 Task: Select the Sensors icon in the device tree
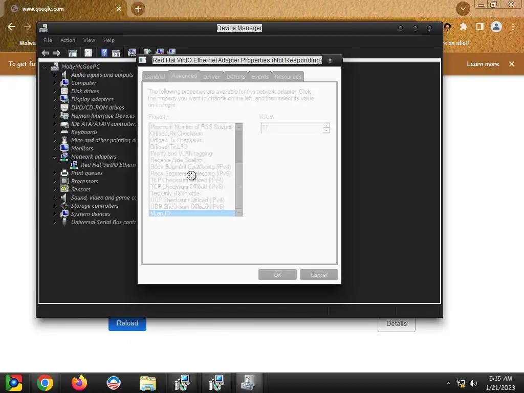64,189
